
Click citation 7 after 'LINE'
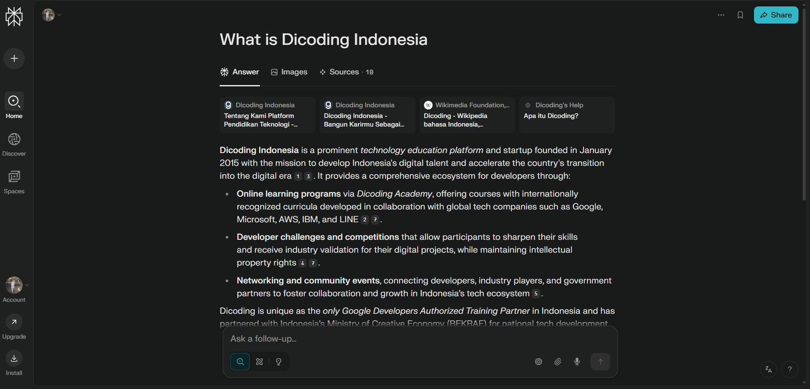tap(375, 220)
